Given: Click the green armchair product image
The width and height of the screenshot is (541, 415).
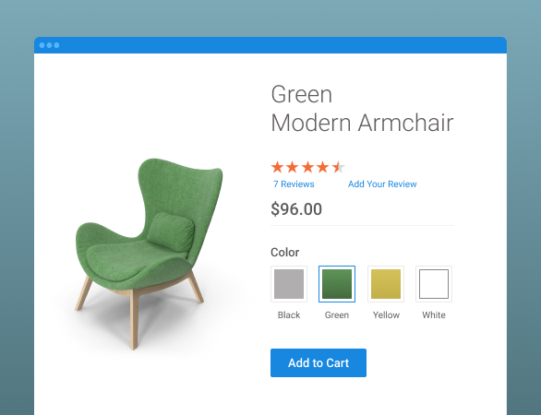Looking at the screenshot, I should pyautogui.click(x=149, y=254).
